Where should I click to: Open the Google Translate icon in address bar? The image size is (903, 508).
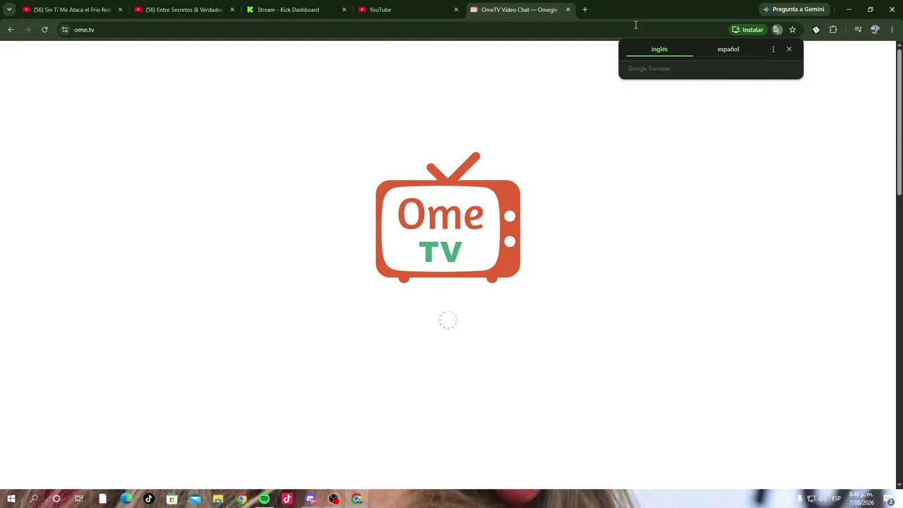coord(777,30)
